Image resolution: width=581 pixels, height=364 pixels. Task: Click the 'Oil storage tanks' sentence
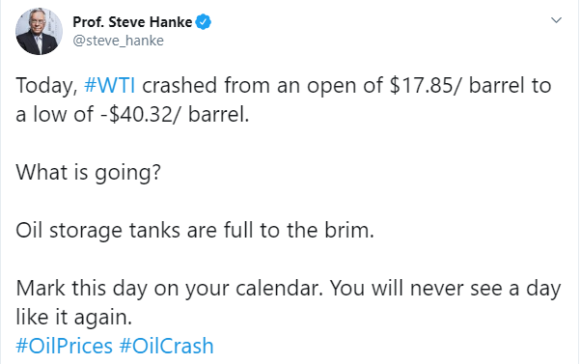pos(195,231)
